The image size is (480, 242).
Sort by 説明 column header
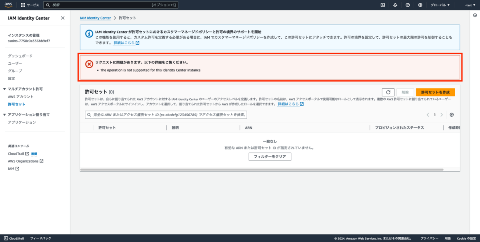pyautogui.click(x=175, y=128)
